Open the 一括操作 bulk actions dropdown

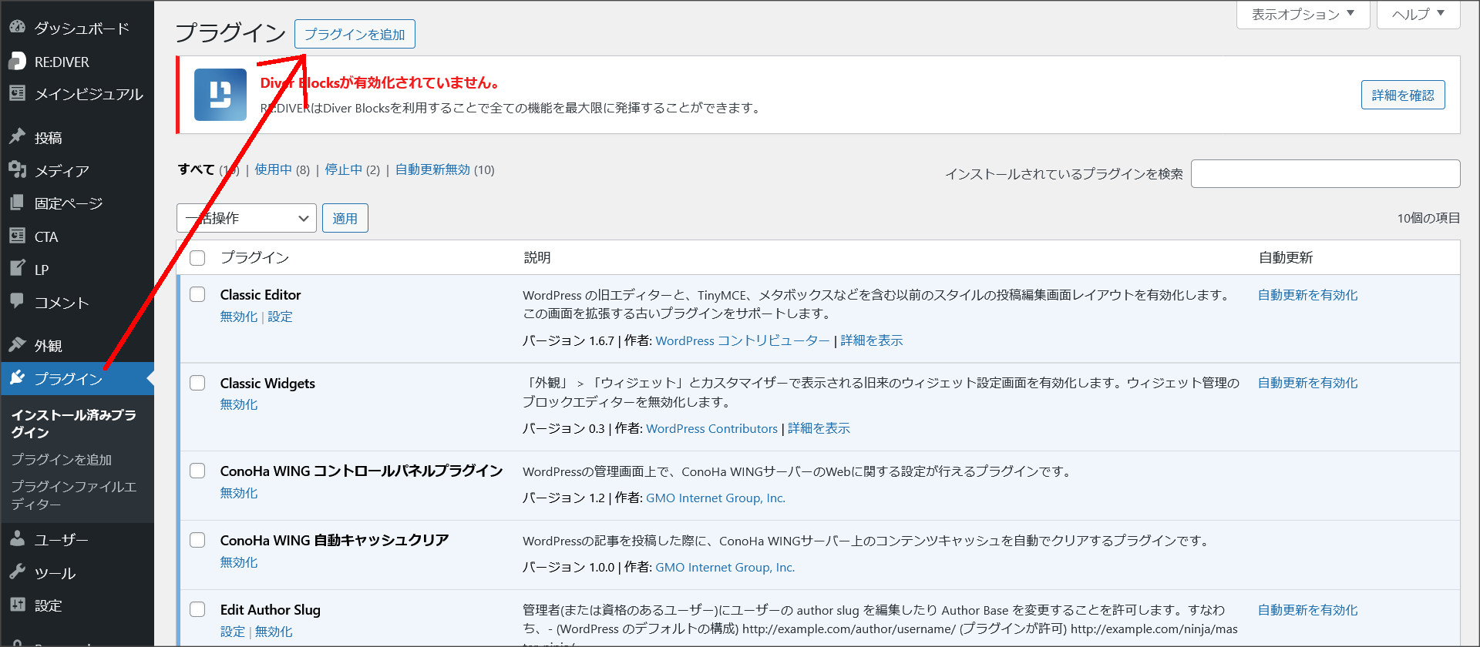point(246,218)
